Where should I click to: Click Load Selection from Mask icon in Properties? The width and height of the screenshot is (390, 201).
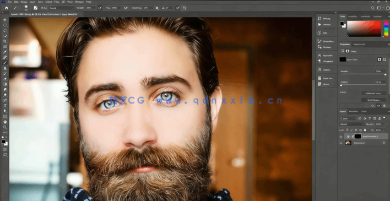367,106
